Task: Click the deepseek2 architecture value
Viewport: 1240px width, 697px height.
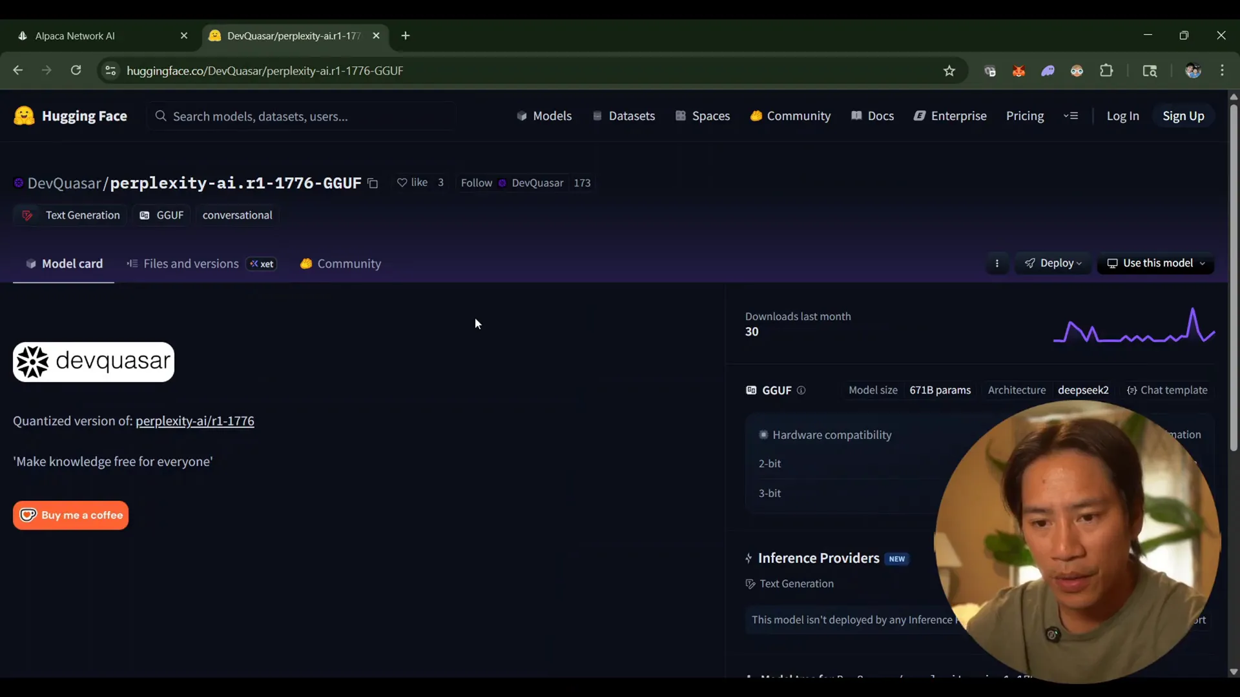Action: 1083,390
